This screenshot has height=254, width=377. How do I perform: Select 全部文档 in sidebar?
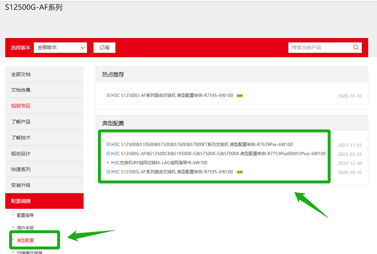(x=44, y=74)
